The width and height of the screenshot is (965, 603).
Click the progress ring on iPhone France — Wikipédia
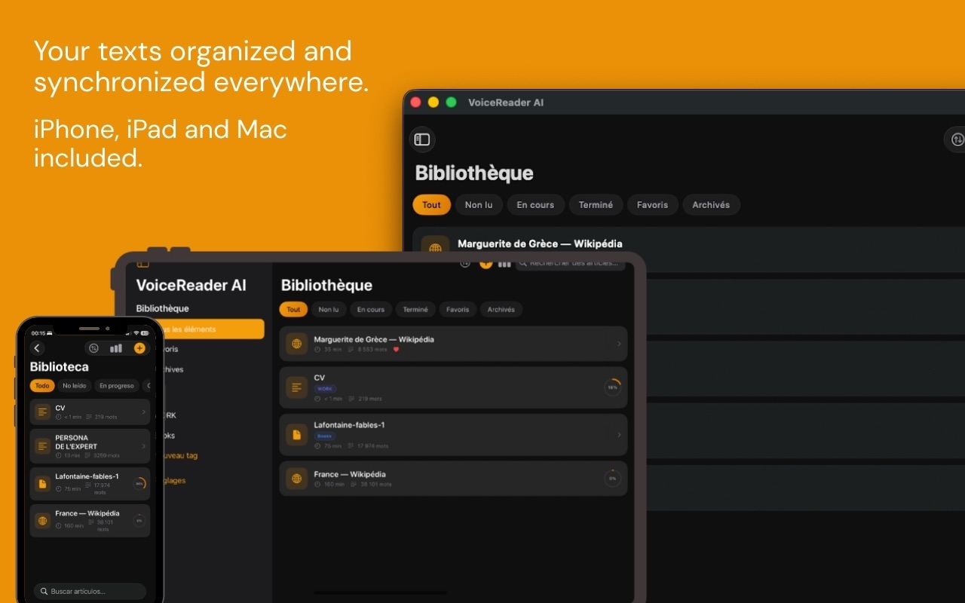pos(139,520)
